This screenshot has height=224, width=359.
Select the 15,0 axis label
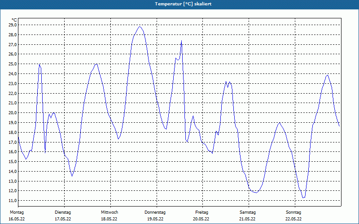[13, 162]
